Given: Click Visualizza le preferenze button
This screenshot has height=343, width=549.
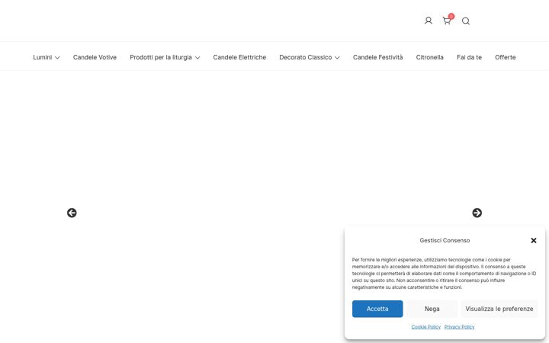Looking at the screenshot, I should click(x=499, y=309).
